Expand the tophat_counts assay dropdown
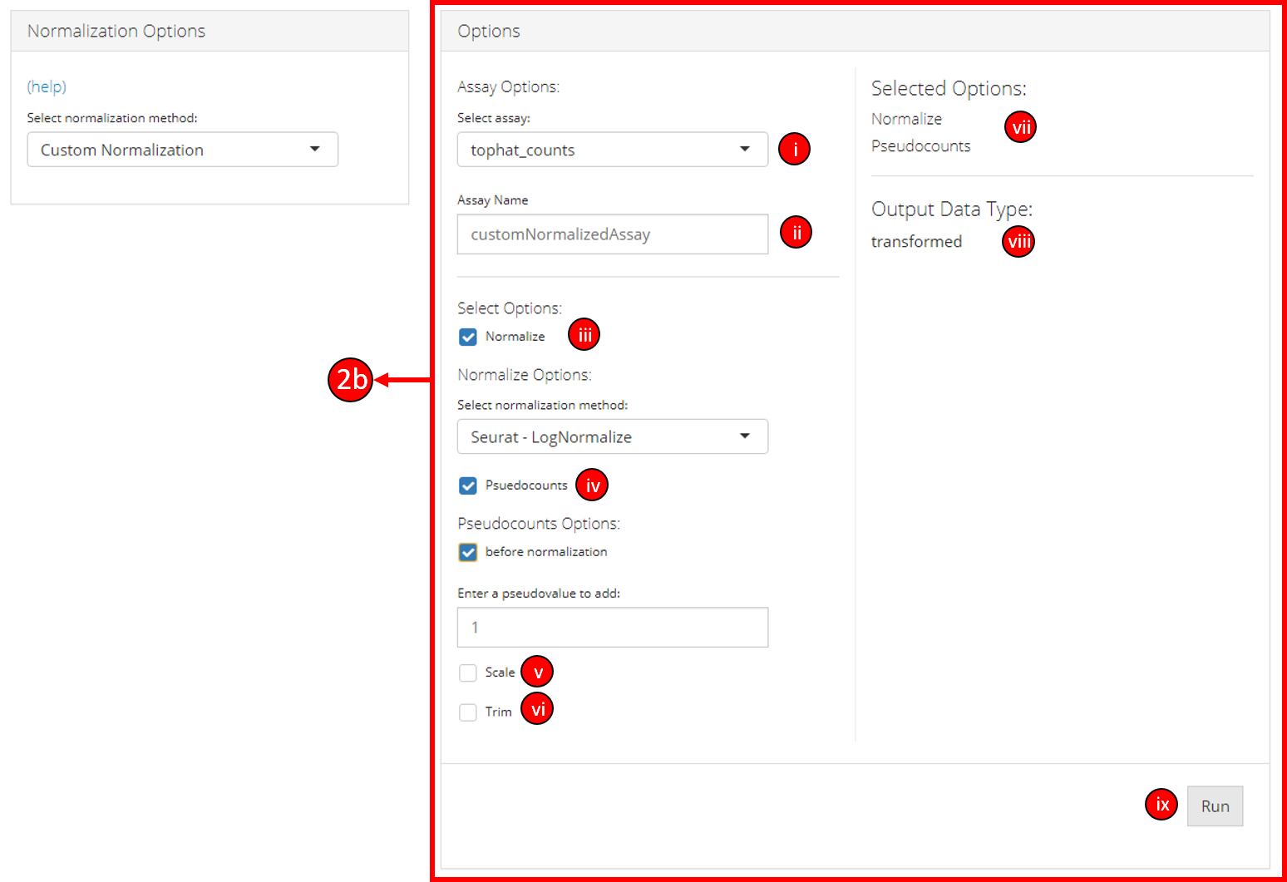 click(612, 150)
